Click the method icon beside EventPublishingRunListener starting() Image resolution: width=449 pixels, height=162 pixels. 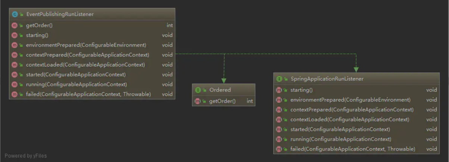click(x=15, y=35)
